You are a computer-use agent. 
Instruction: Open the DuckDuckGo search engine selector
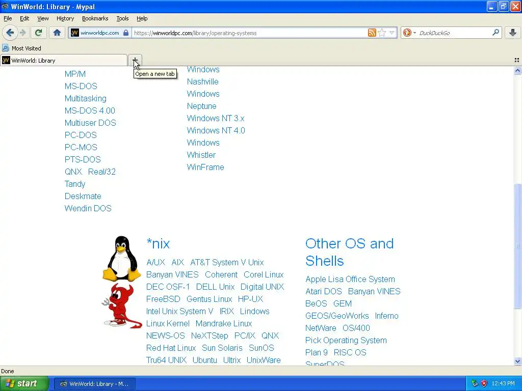(x=409, y=33)
